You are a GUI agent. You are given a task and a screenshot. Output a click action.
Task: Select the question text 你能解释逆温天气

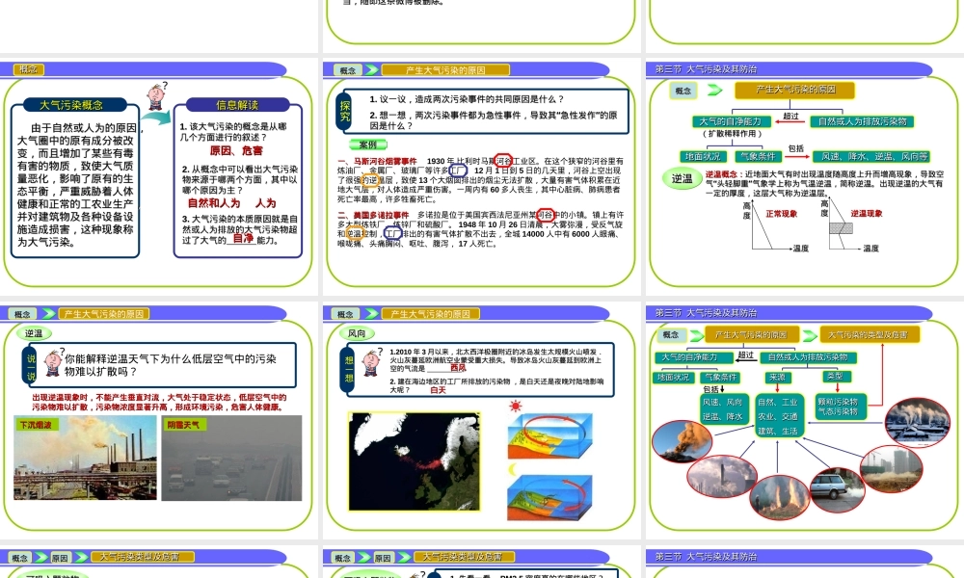tap(171, 365)
